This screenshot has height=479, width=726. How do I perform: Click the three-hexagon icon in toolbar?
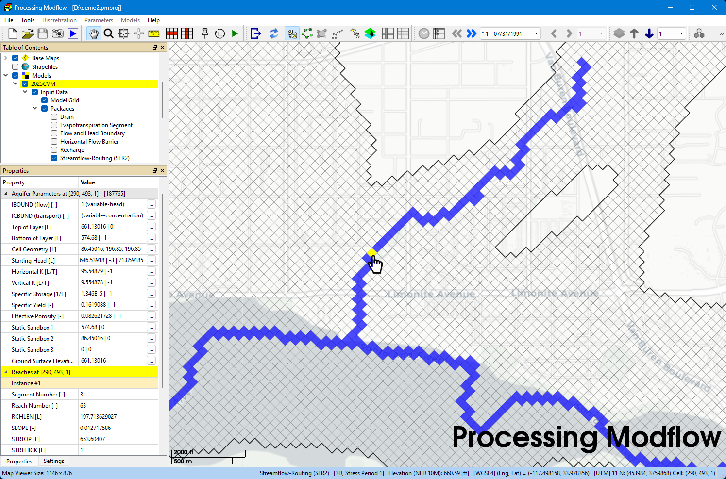tap(699, 33)
